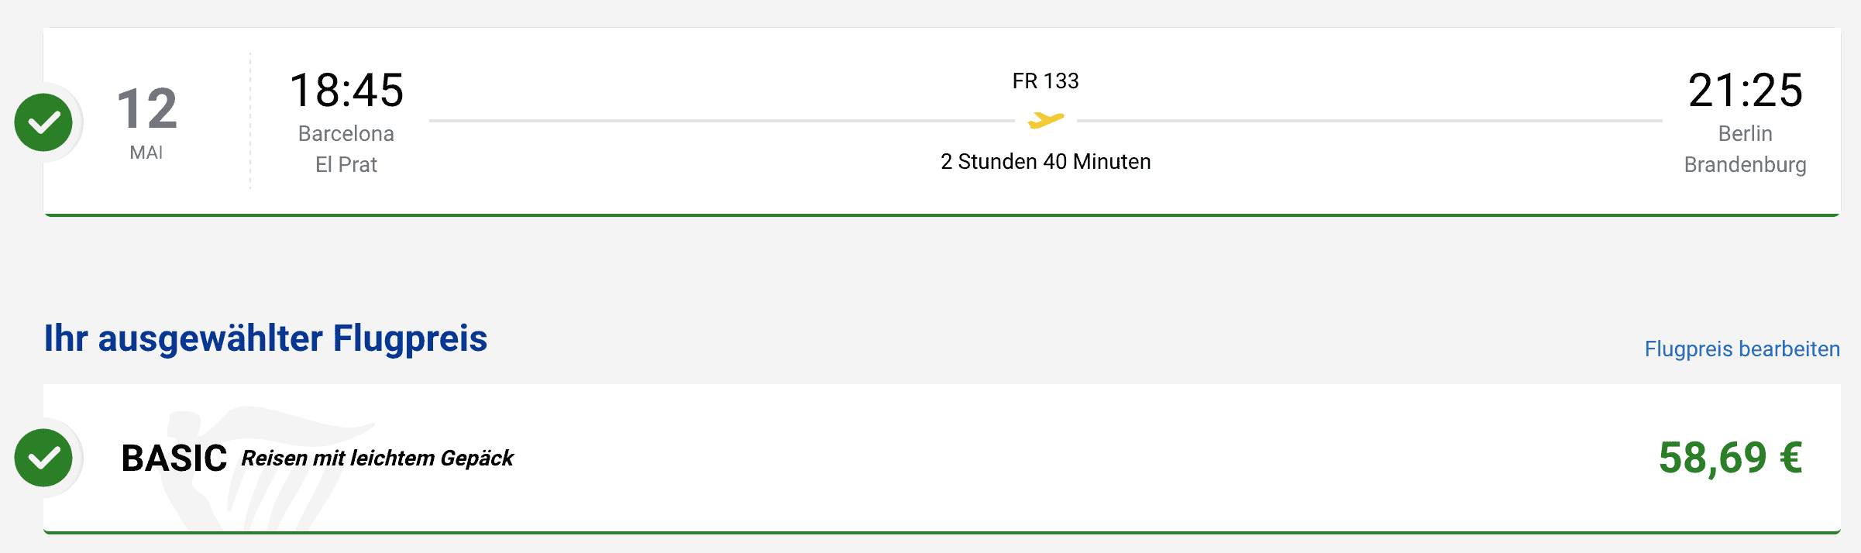This screenshot has height=553, width=1861.
Task: Click the 58,69 € fare price
Action: point(1730,458)
